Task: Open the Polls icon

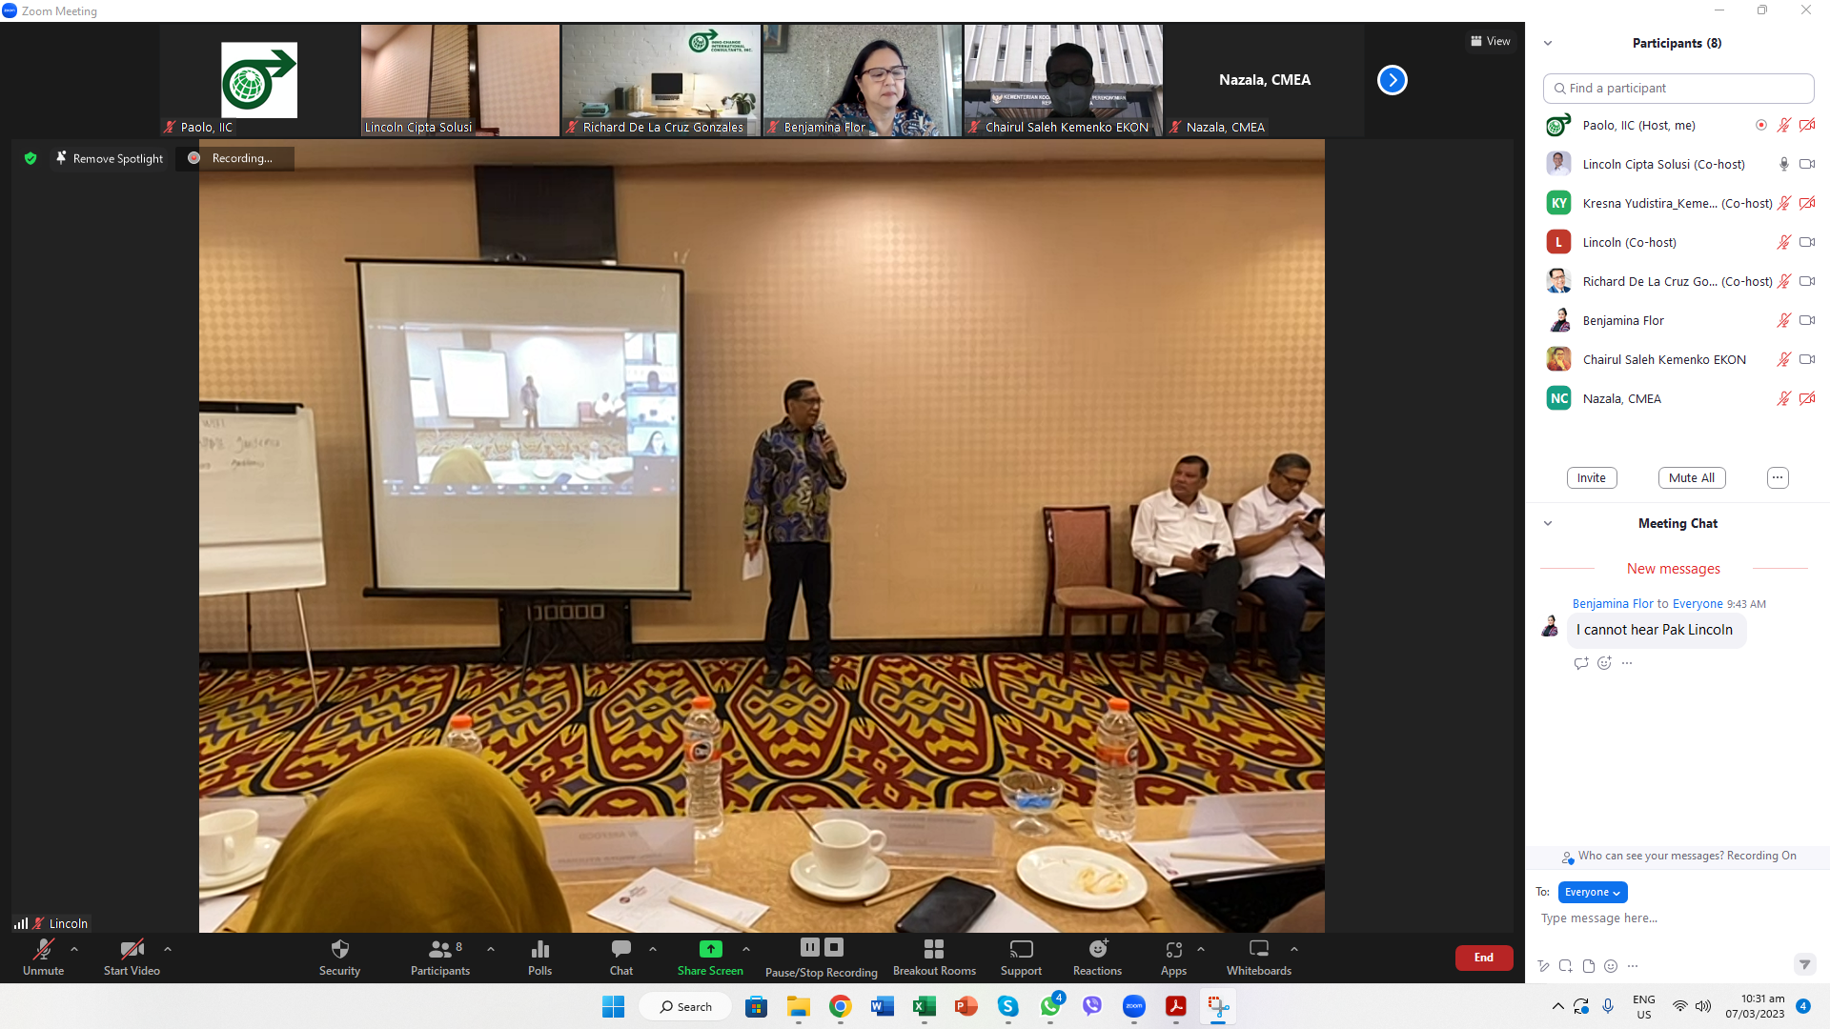Action: (539, 949)
